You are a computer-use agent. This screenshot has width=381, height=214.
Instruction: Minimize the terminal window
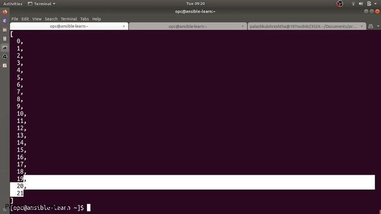[x=366, y=11]
